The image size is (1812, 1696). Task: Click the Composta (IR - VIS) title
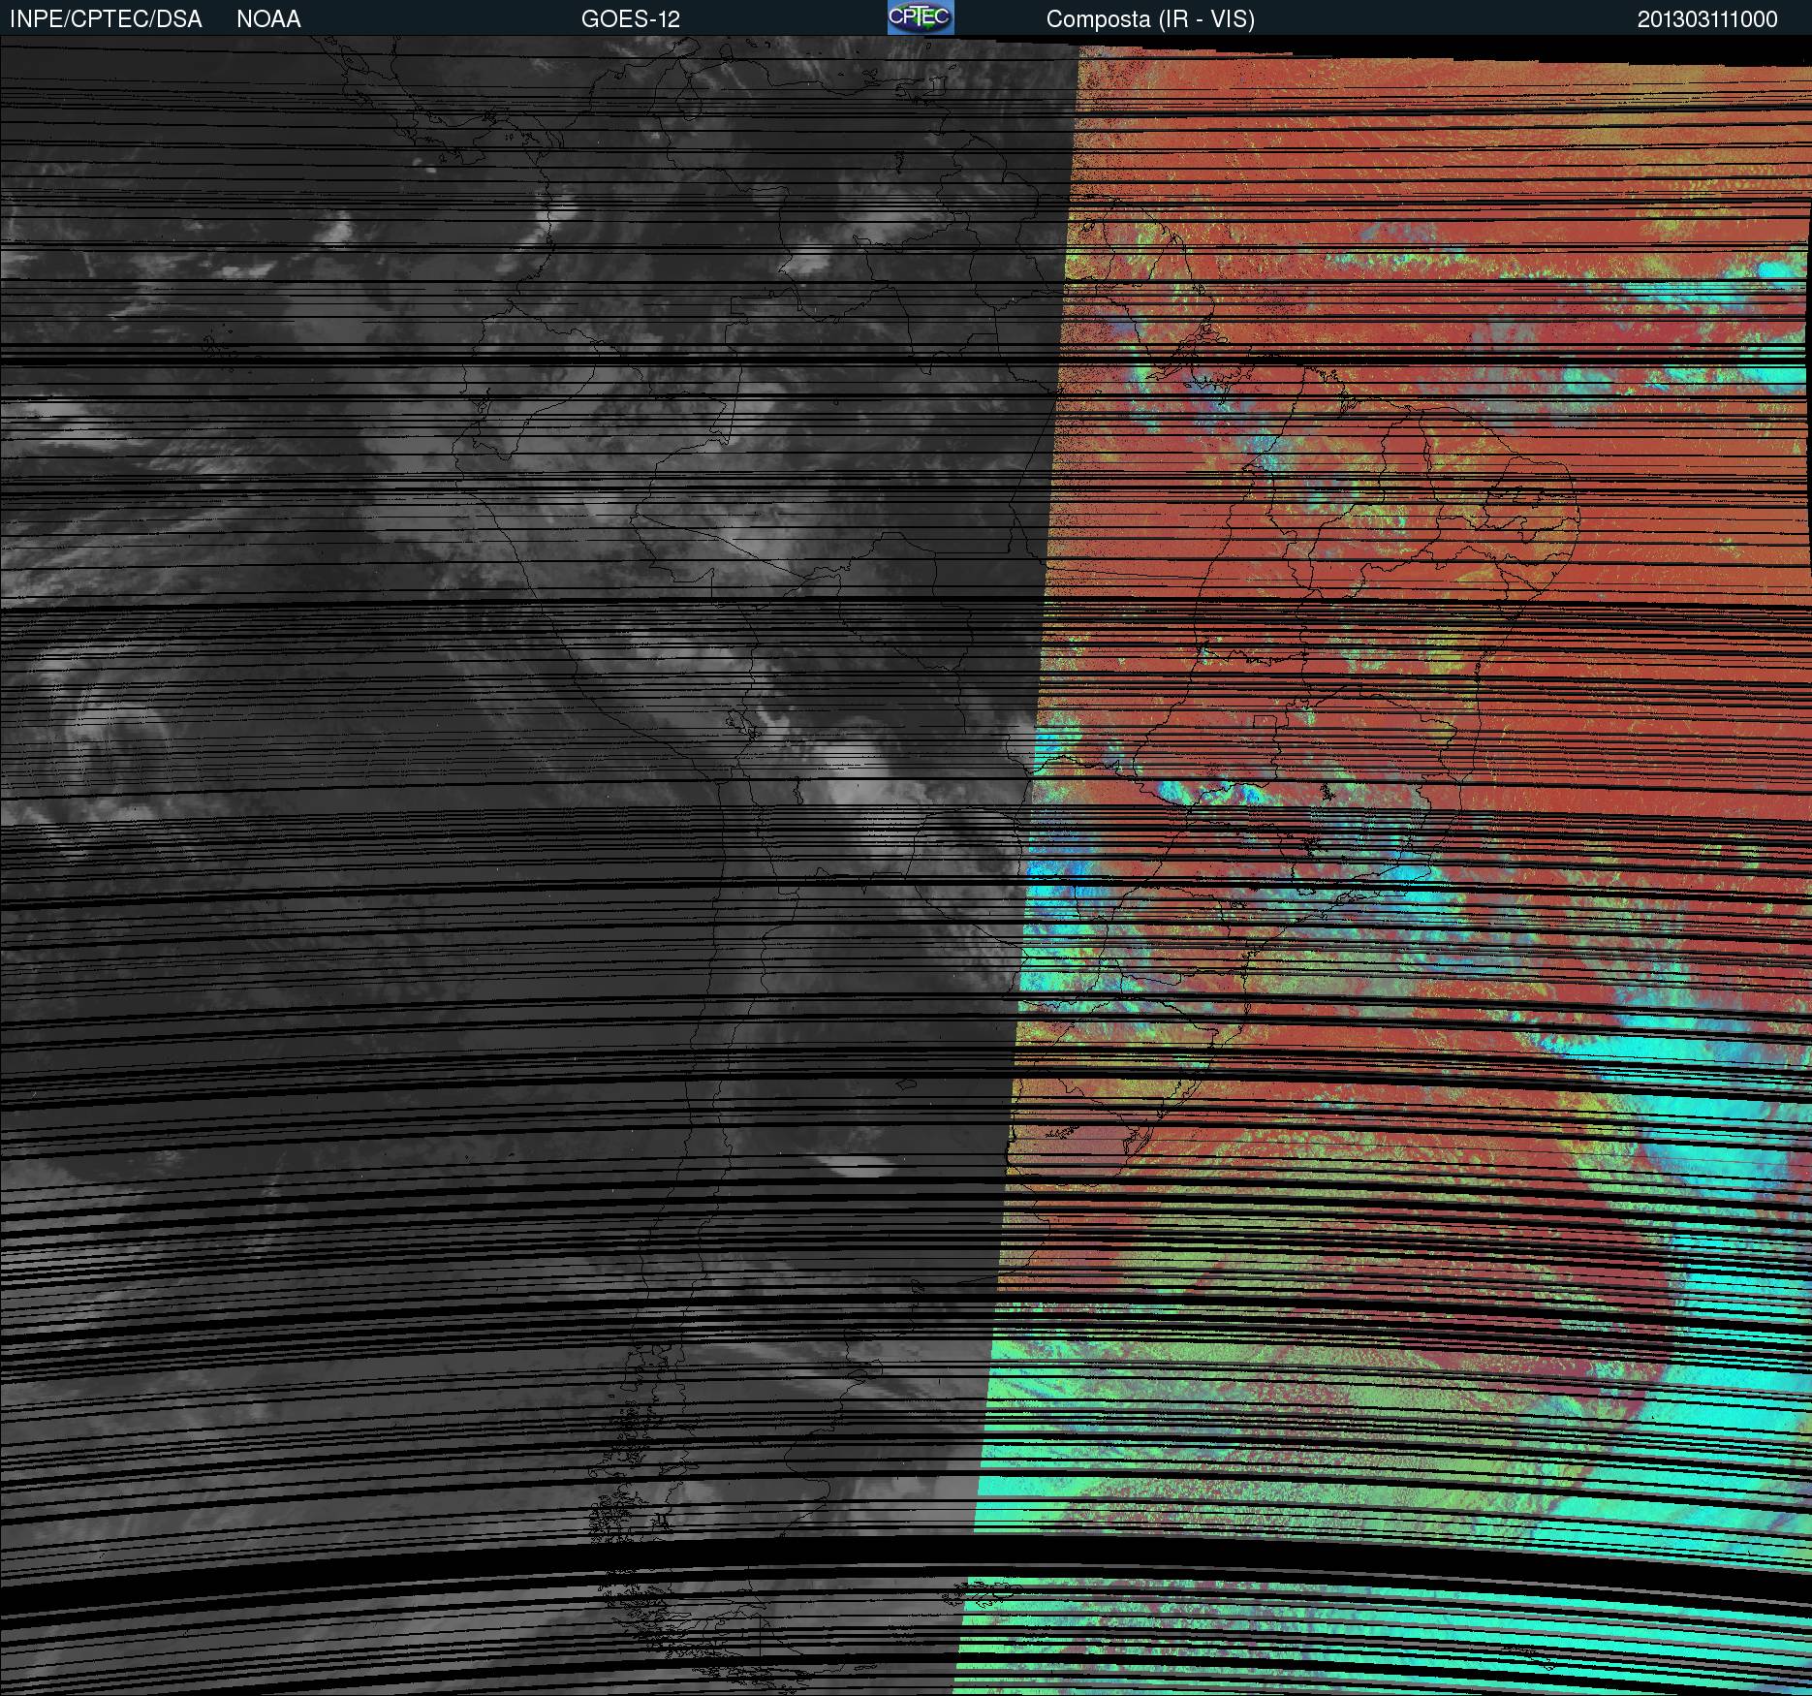[x=1150, y=19]
